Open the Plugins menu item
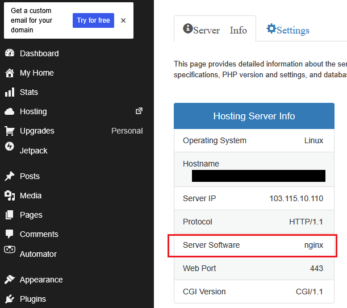 click(33, 299)
